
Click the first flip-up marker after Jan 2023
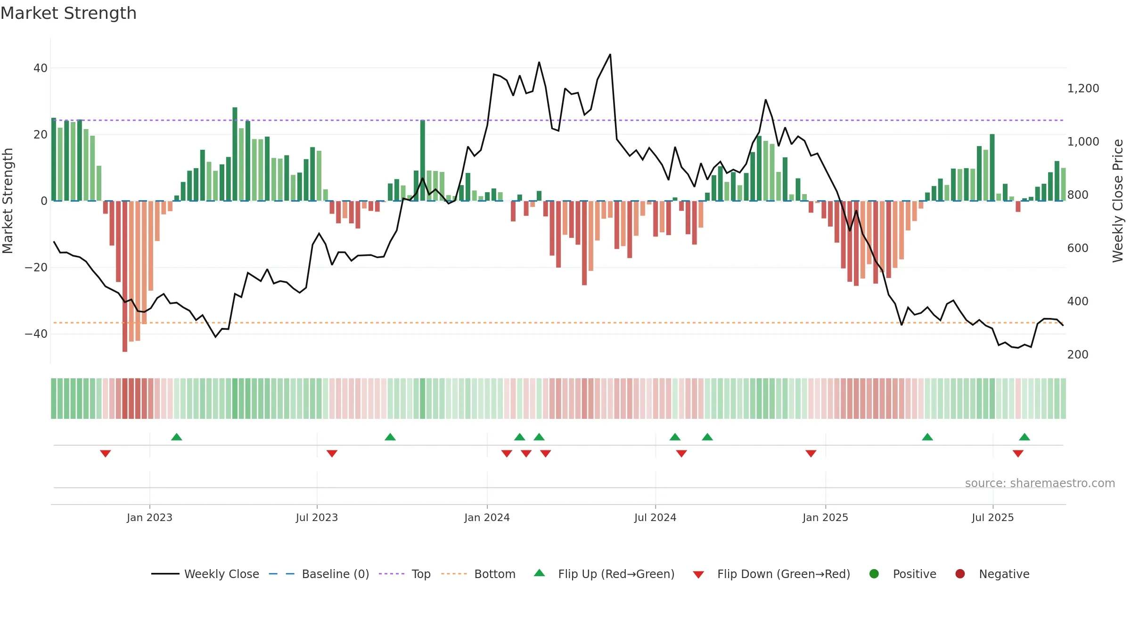pos(177,437)
